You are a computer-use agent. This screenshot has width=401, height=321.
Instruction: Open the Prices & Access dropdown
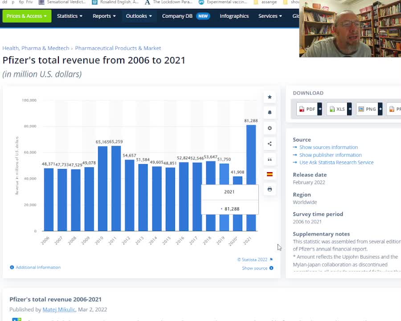27,16
